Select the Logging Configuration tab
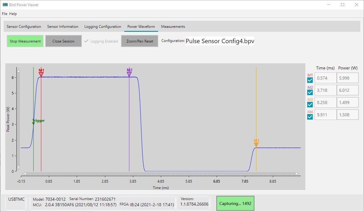Image resolution: width=364 pixels, height=212 pixels. (103, 27)
